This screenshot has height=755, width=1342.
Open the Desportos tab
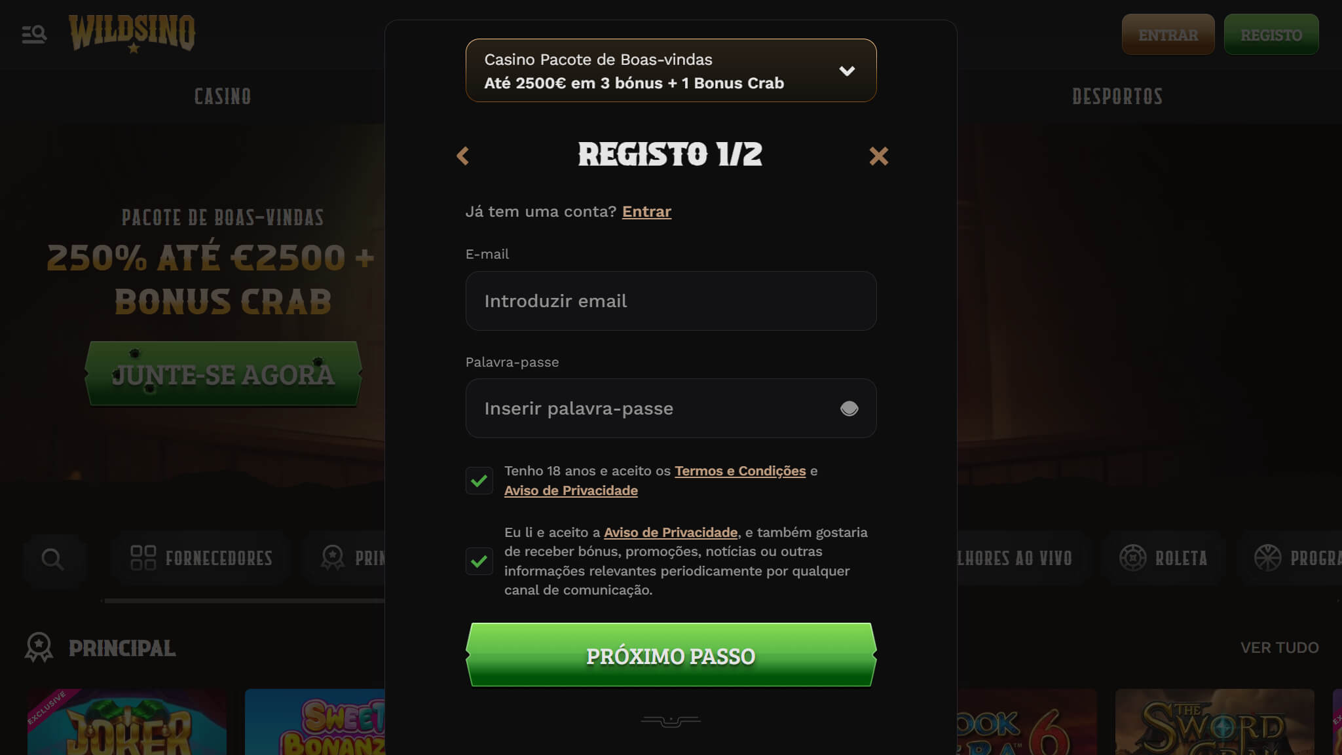[1117, 97]
